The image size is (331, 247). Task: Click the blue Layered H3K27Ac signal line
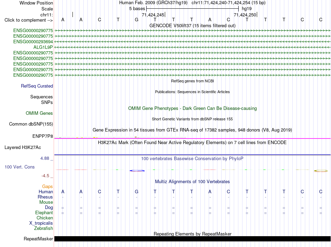(192, 155)
